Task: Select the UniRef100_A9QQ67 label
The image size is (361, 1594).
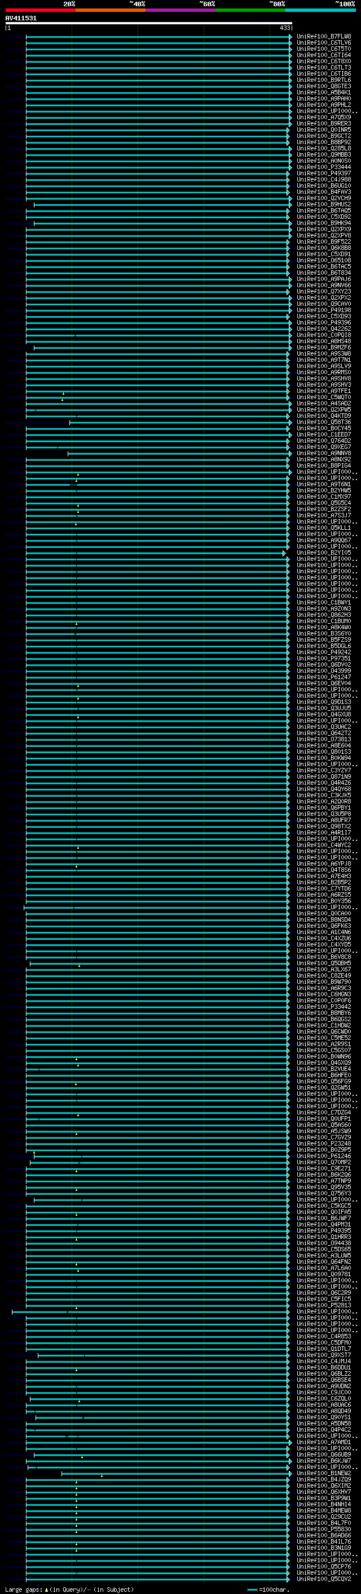Action: [324, 540]
